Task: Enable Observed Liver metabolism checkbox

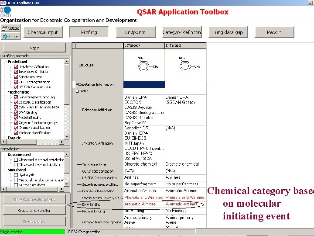Action: [x=16, y=165]
